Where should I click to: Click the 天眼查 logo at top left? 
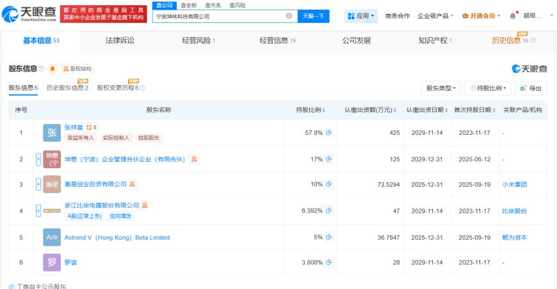pos(29,14)
